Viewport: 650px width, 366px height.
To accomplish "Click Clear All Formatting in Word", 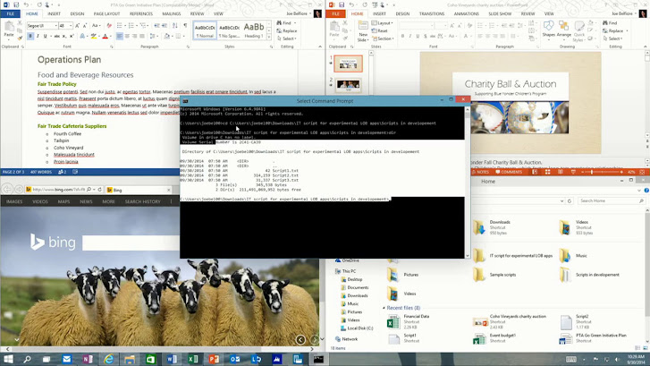I will [109, 26].
